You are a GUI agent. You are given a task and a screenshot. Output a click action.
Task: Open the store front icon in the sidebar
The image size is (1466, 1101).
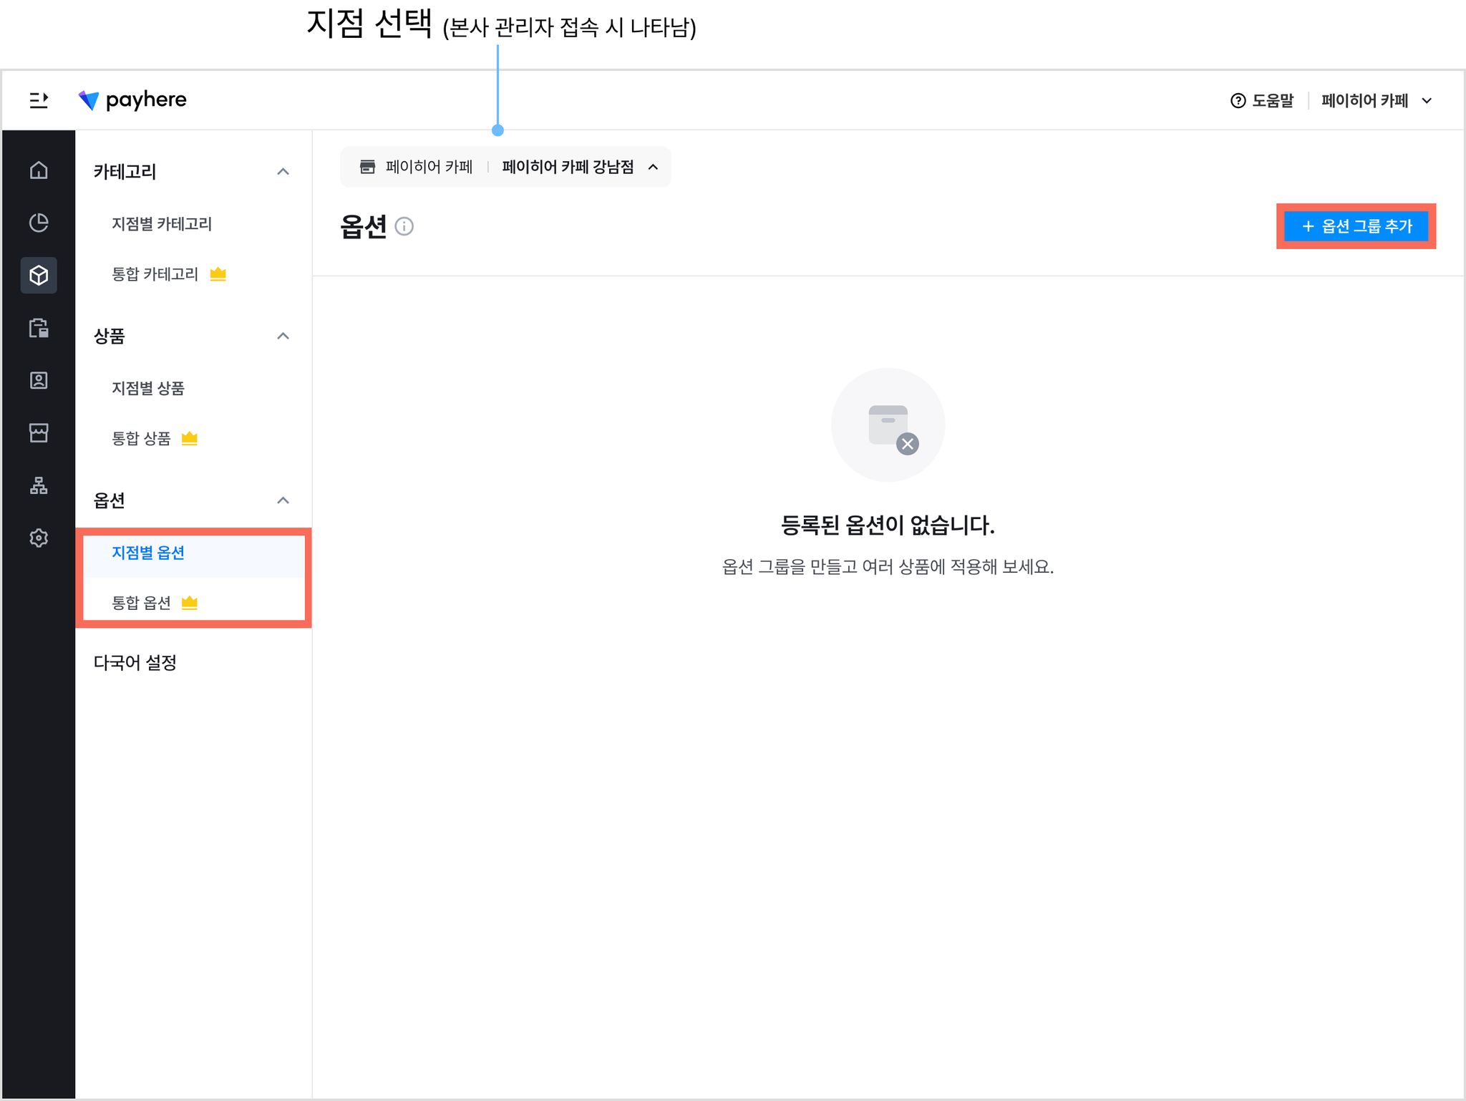point(39,433)
